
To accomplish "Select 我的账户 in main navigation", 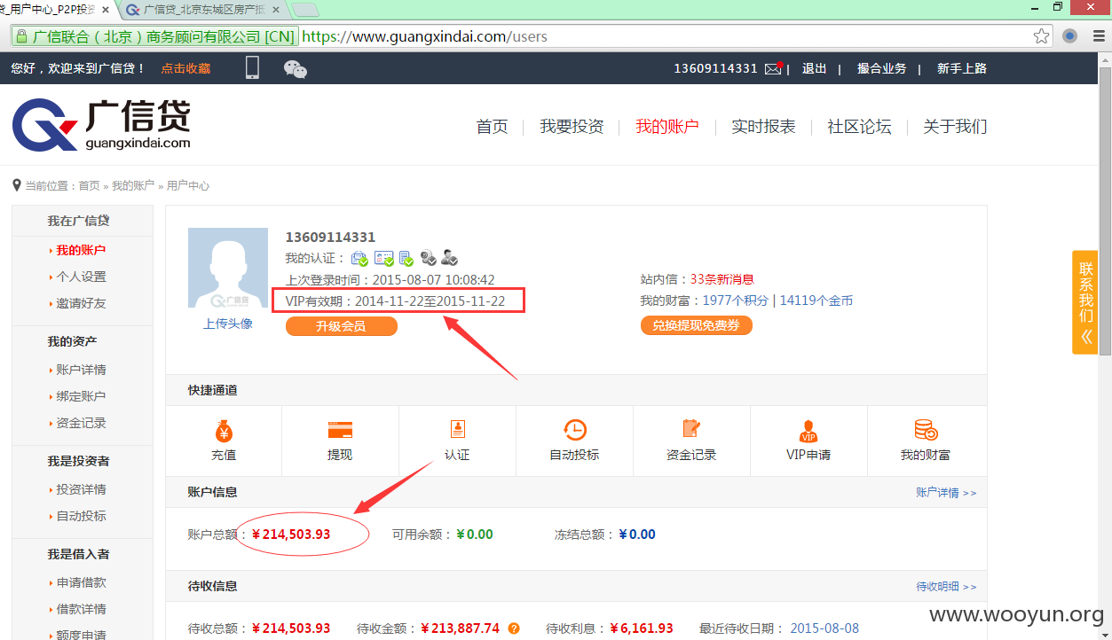I will tap(667, 127).
